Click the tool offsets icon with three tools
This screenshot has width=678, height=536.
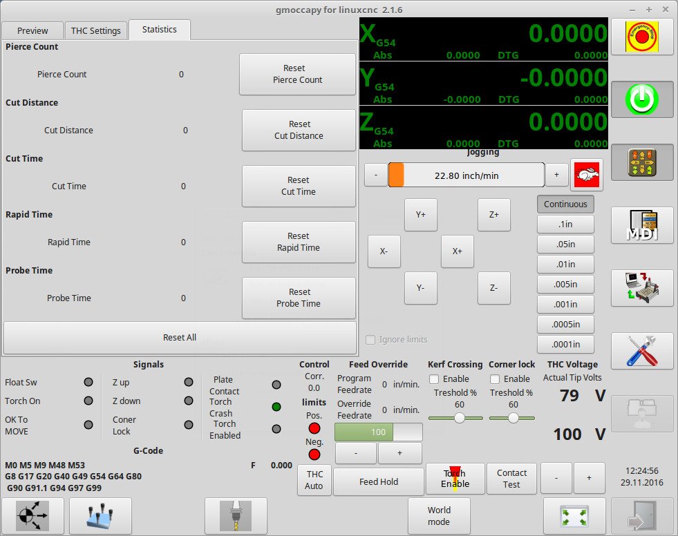pos(100,516)
